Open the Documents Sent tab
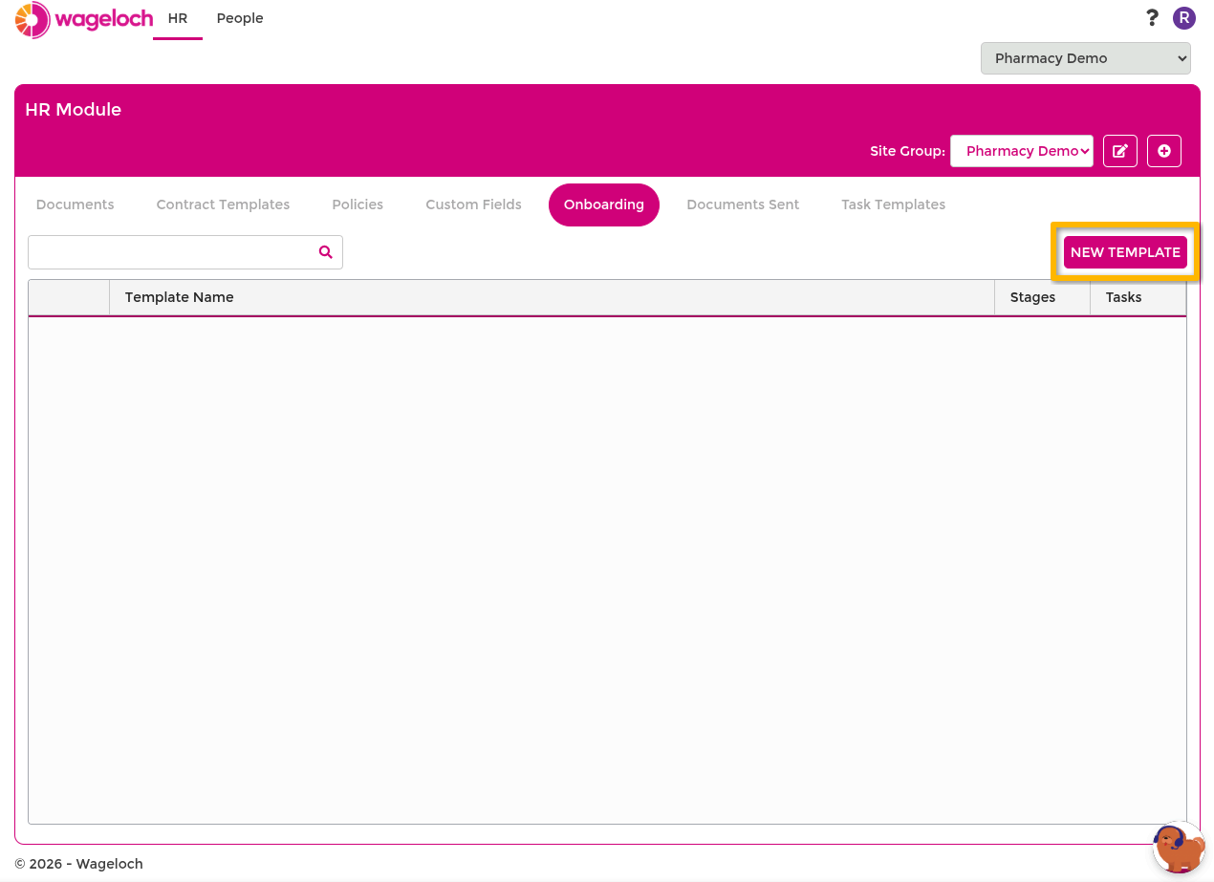The image size is (1214, 882). click(x=743, y=204)
